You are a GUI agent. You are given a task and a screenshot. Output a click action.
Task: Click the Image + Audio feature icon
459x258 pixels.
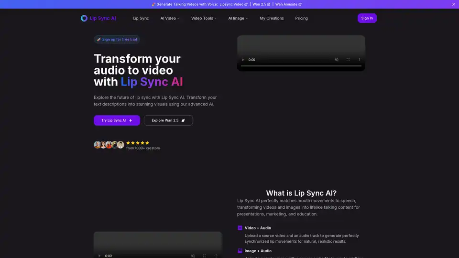click(x=240, y=251)
